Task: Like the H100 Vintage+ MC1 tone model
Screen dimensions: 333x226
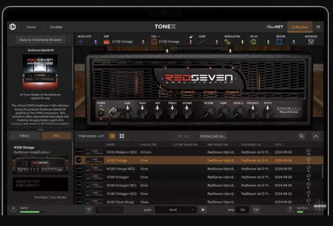Action: [x=309, y=184]
